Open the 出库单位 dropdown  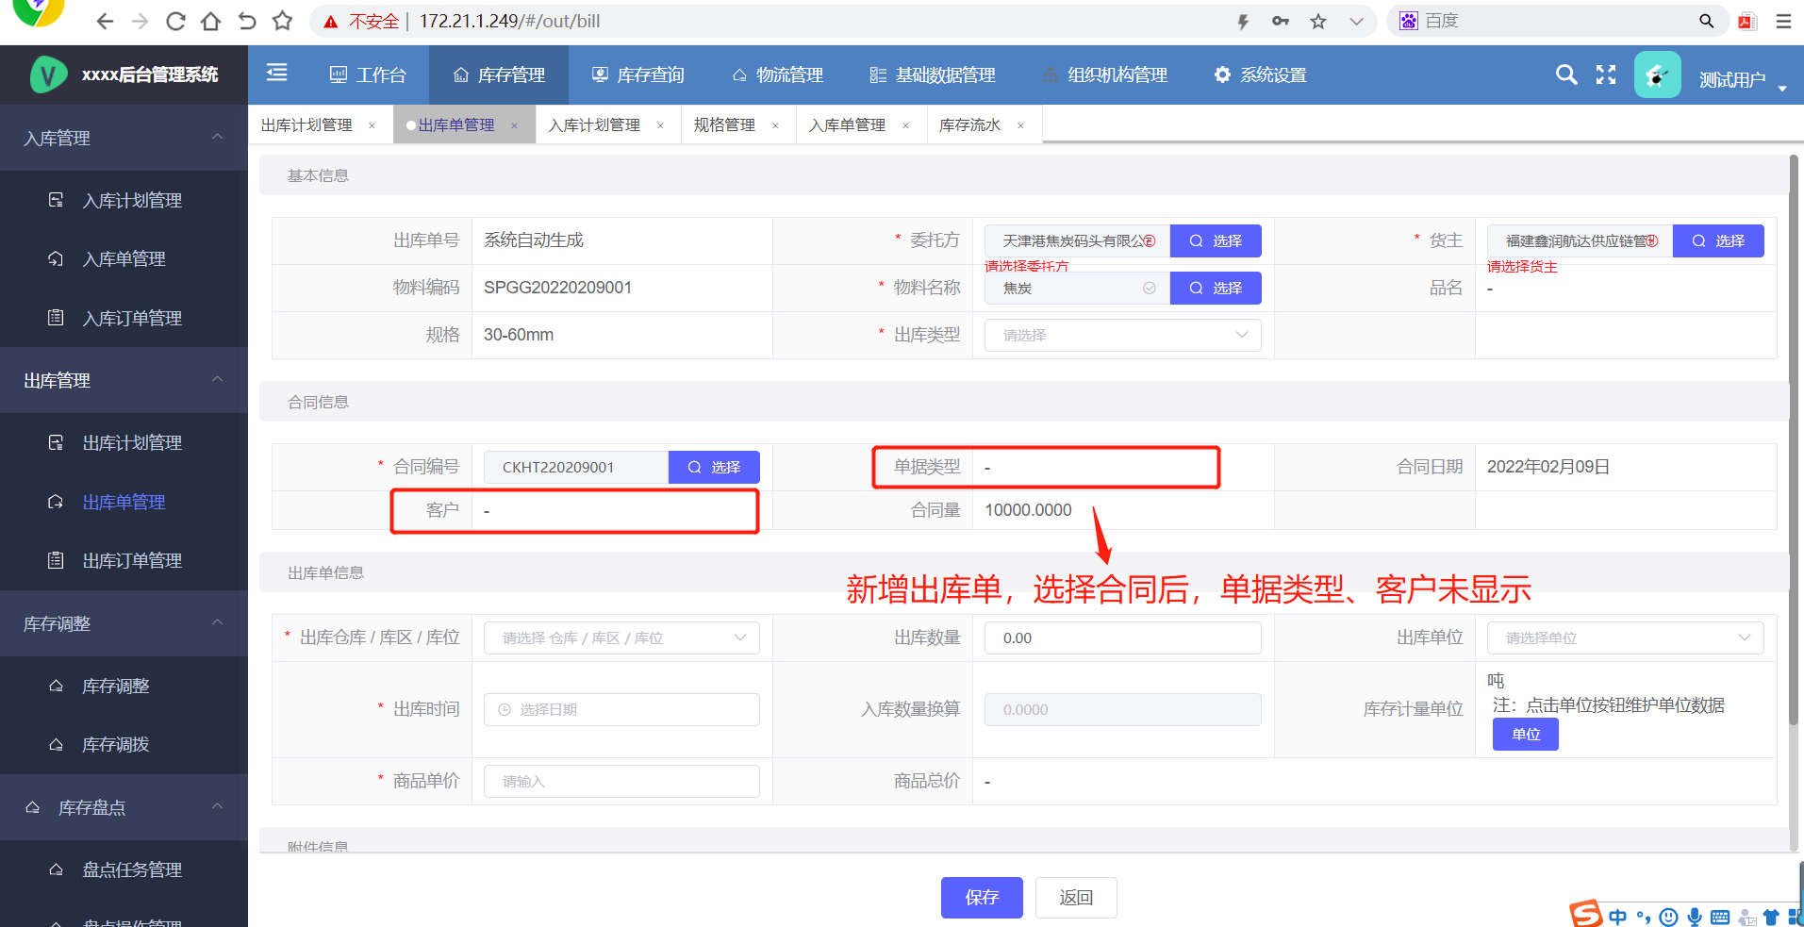pos(1625,637)
